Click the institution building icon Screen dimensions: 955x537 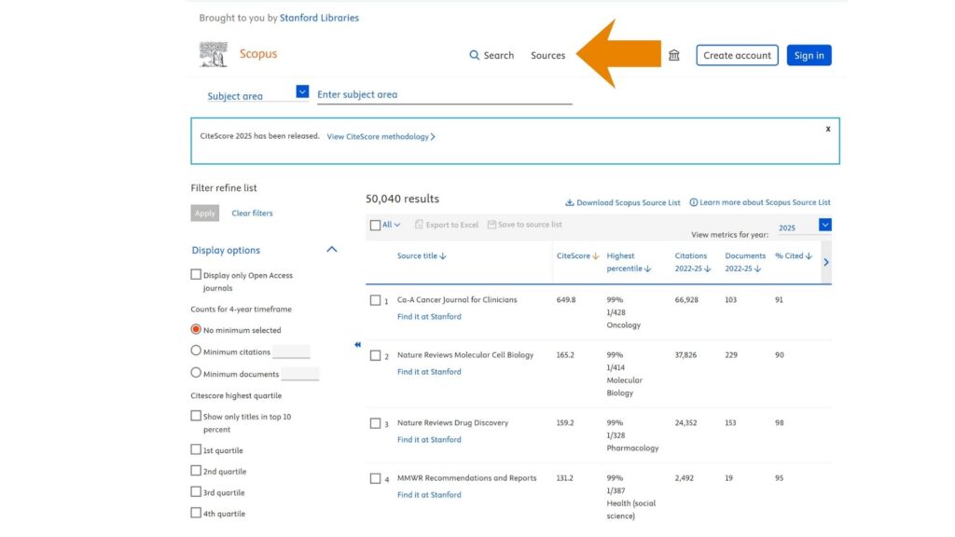click(673, 55)
